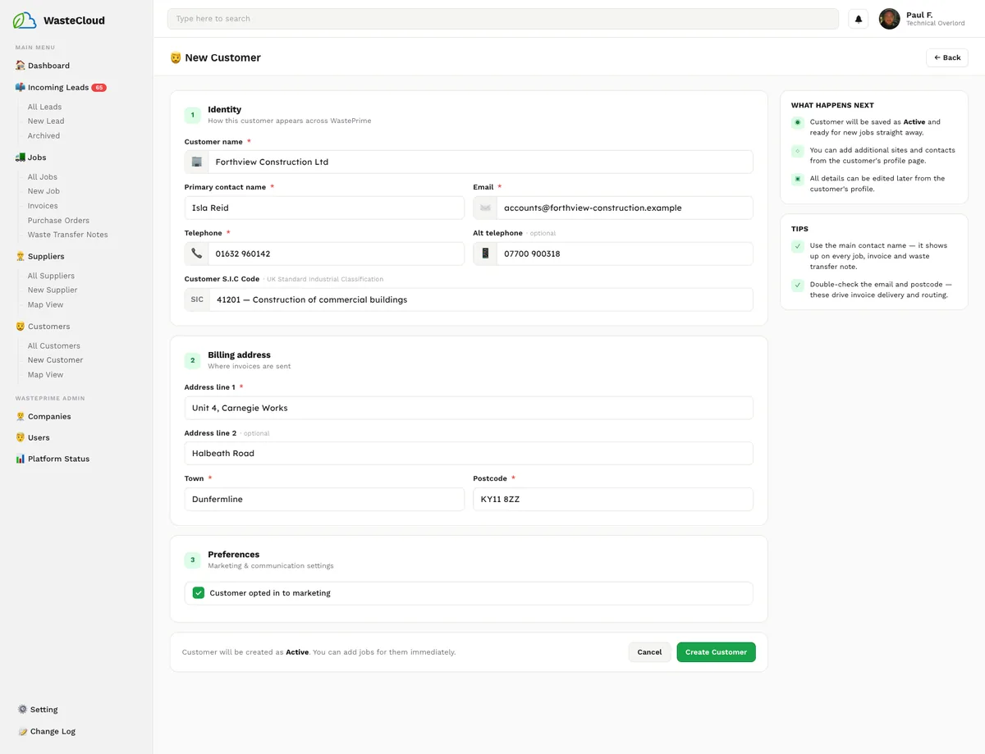Uncheck Customer opted in to marketing
The height and width of the screenshot is (754, 985).
199,593
